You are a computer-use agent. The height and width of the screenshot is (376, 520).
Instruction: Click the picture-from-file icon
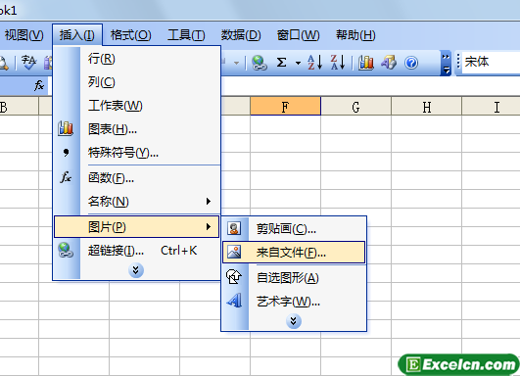234,253
